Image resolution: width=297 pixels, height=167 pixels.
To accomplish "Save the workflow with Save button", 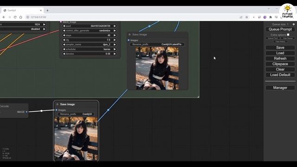I will click(x=280, y=47).
